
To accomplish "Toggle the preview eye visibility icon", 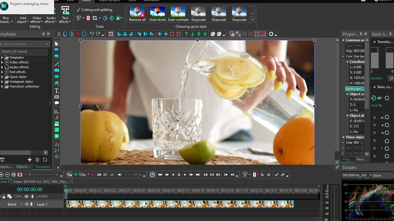I will click(x=76, y=174).
